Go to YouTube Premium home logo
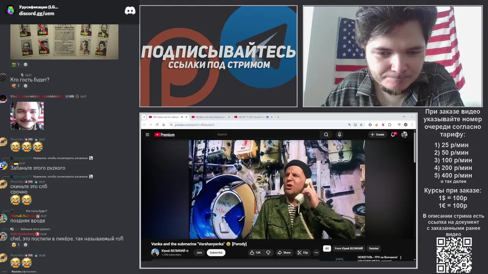This screenshot has width=488, height=274. pyautogui.click(x=165, y=135)
